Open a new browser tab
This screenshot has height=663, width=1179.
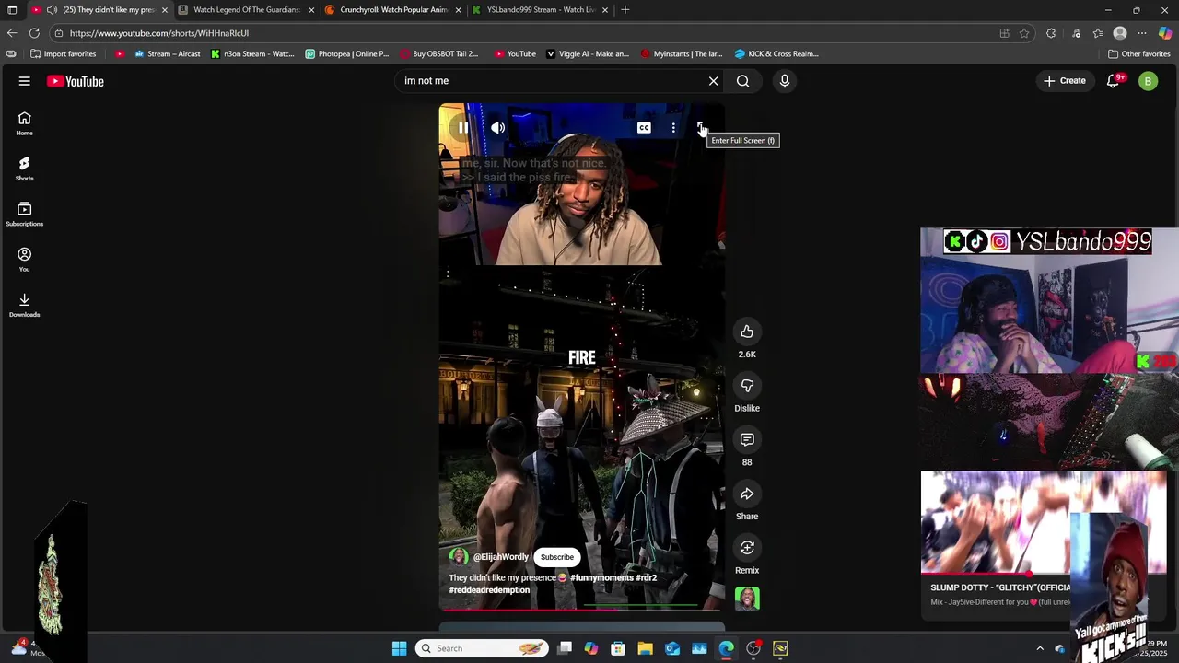pyautogui.click(x=625, y=10)
